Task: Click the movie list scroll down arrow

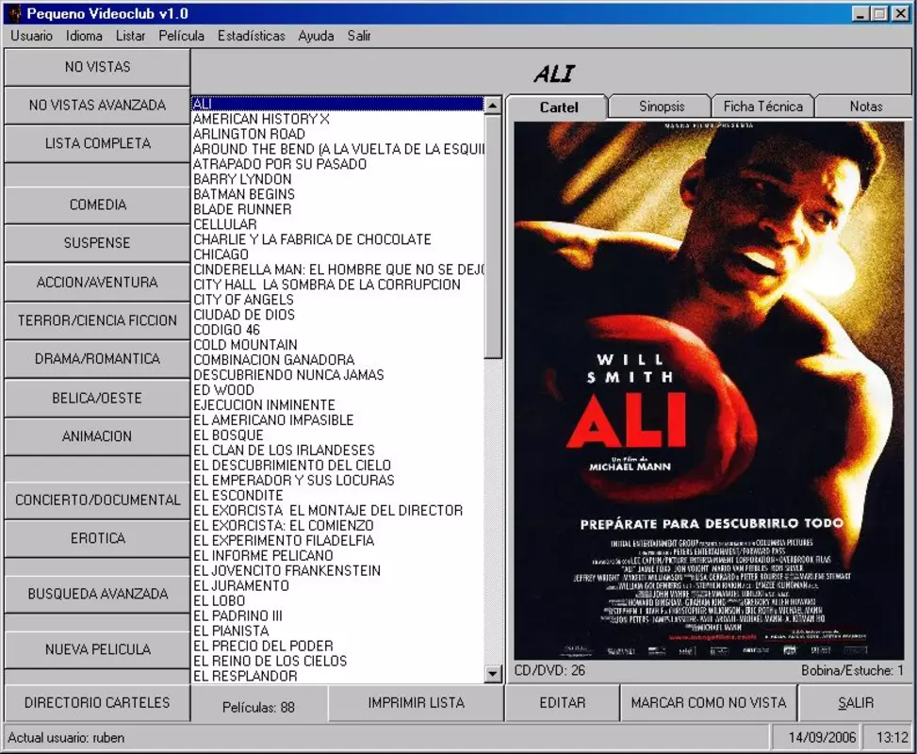Action: [493, 674]
